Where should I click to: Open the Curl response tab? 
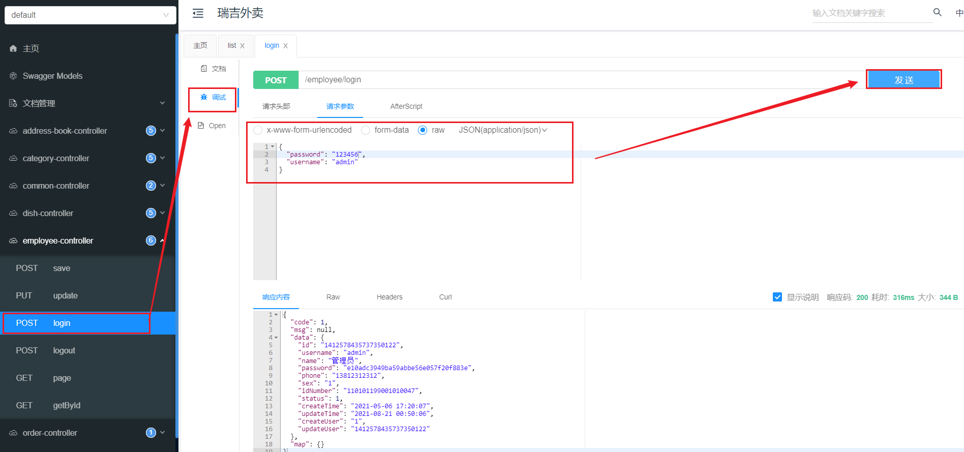(445, 297)
